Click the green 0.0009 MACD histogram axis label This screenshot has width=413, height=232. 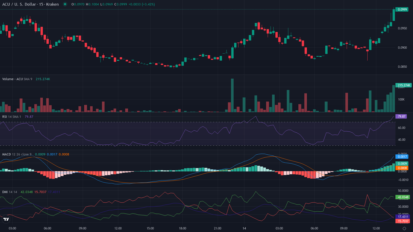402,163
